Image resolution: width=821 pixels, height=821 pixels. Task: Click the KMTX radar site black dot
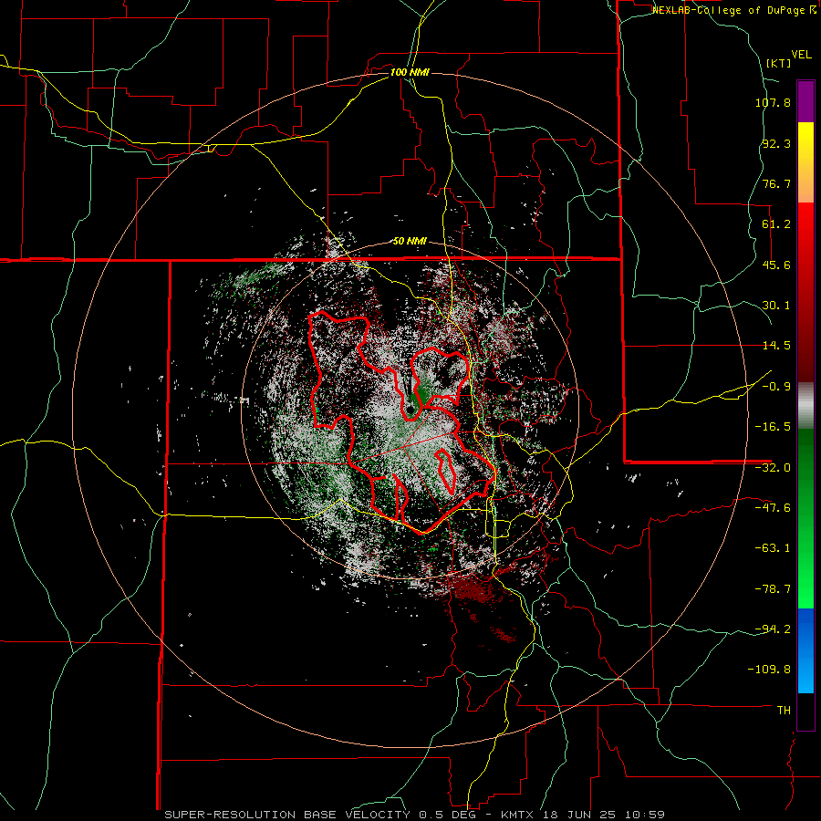409,409
